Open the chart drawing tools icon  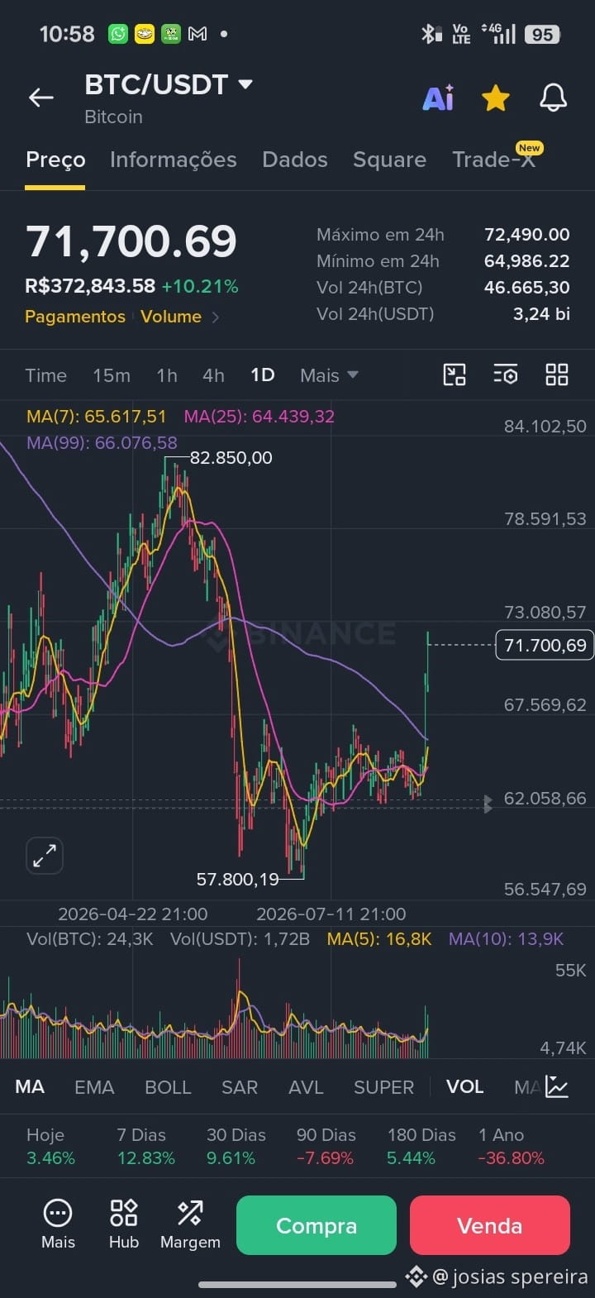coord(455,375)
